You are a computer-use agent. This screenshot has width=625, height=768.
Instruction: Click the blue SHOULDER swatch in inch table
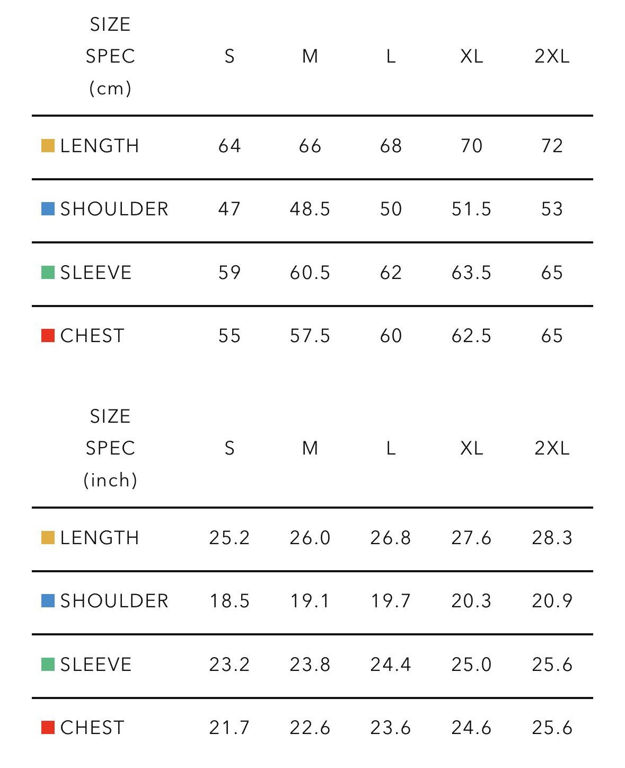(x=48, y=601)
